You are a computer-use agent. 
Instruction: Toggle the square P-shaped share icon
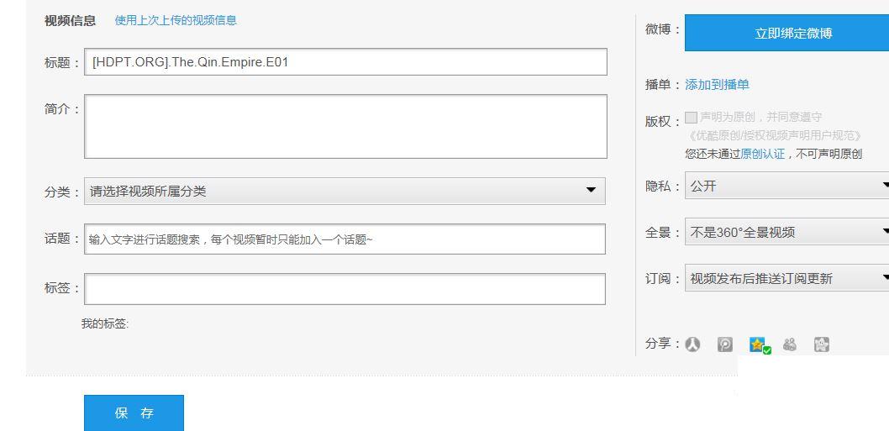pos(725,344)
